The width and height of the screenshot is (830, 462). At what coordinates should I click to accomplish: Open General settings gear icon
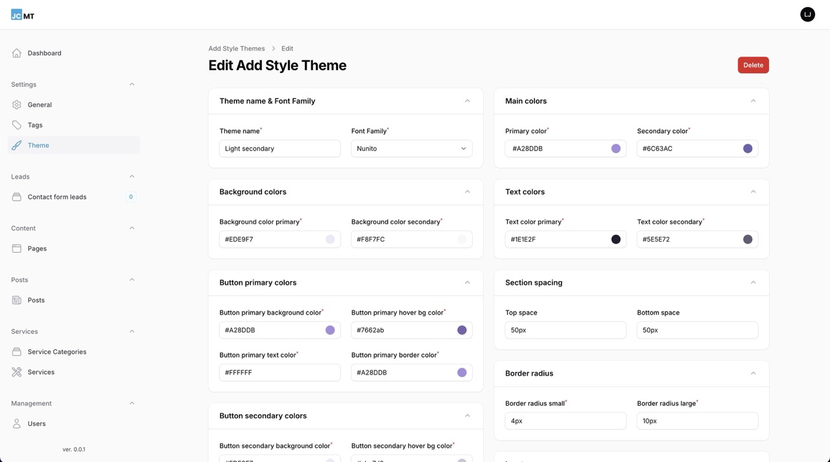pyautogui.click(x=16, y=104)
